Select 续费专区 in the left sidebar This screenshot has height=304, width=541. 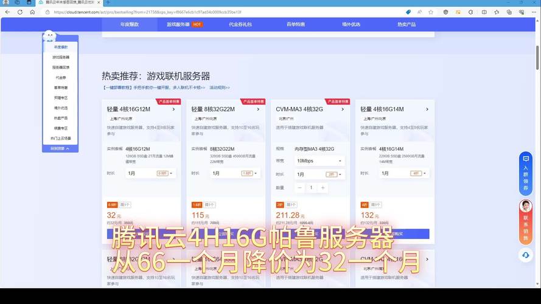click(61, 128)
